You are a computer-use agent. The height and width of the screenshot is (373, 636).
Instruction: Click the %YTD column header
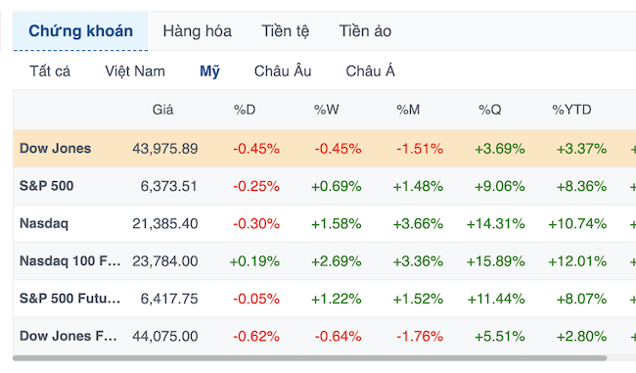(x=571, y=110)
